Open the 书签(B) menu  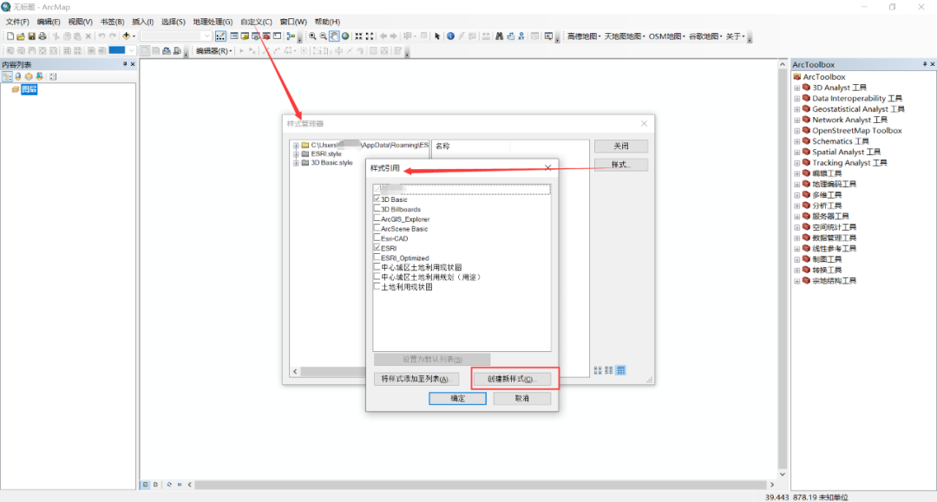pyautogui.click(x=112, y=22)
